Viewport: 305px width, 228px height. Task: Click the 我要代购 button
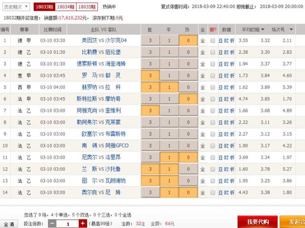[x=257, y=222]
